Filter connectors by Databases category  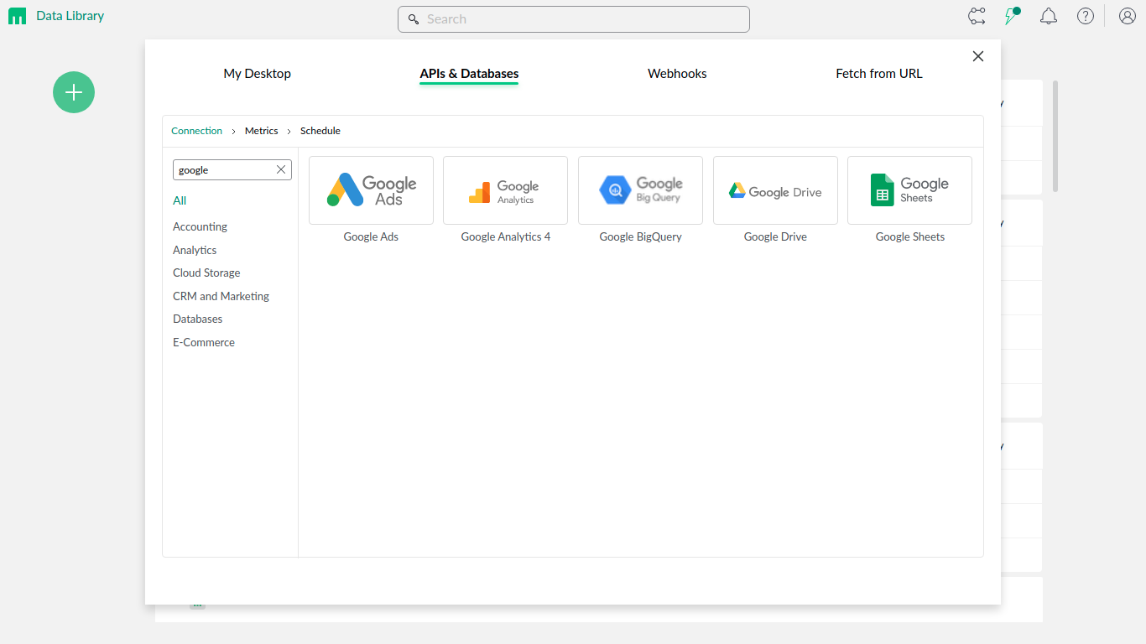[197, 319]
